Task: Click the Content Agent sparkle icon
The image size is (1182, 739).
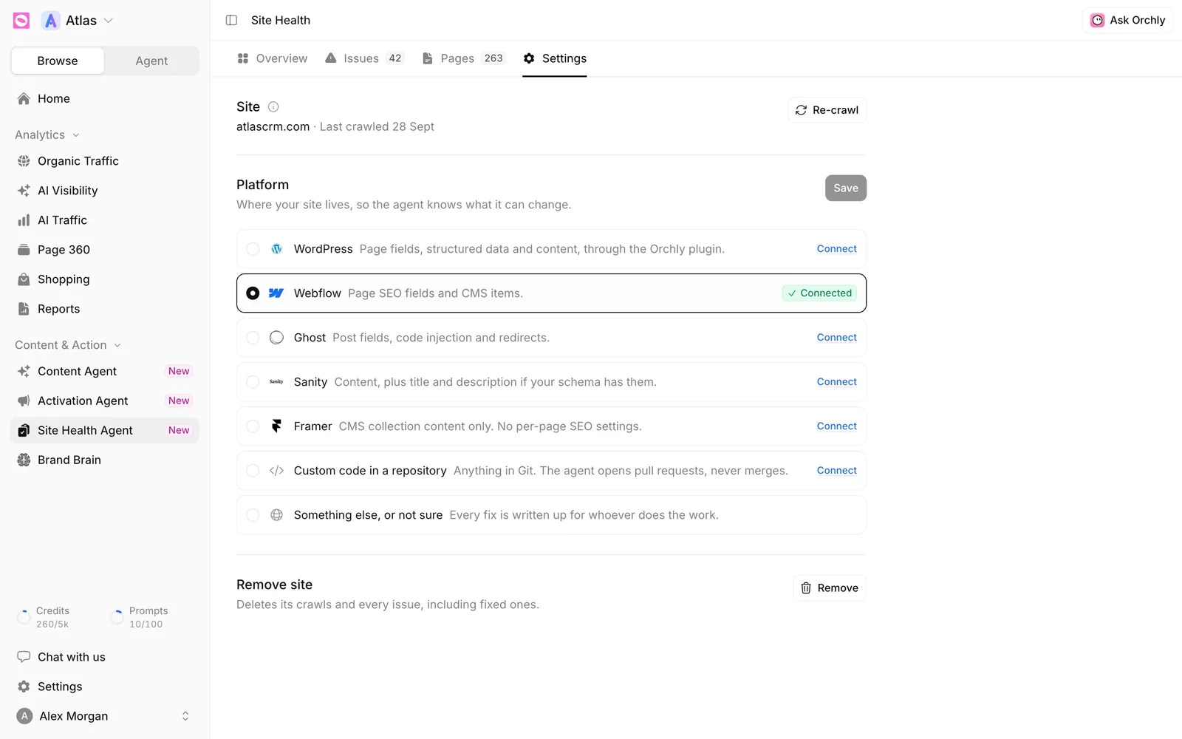Action: click(x=24, y=371)
